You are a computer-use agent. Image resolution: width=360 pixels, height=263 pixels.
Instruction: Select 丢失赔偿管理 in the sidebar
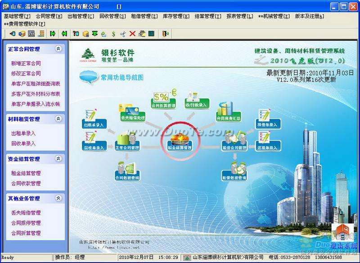(26, 213)
